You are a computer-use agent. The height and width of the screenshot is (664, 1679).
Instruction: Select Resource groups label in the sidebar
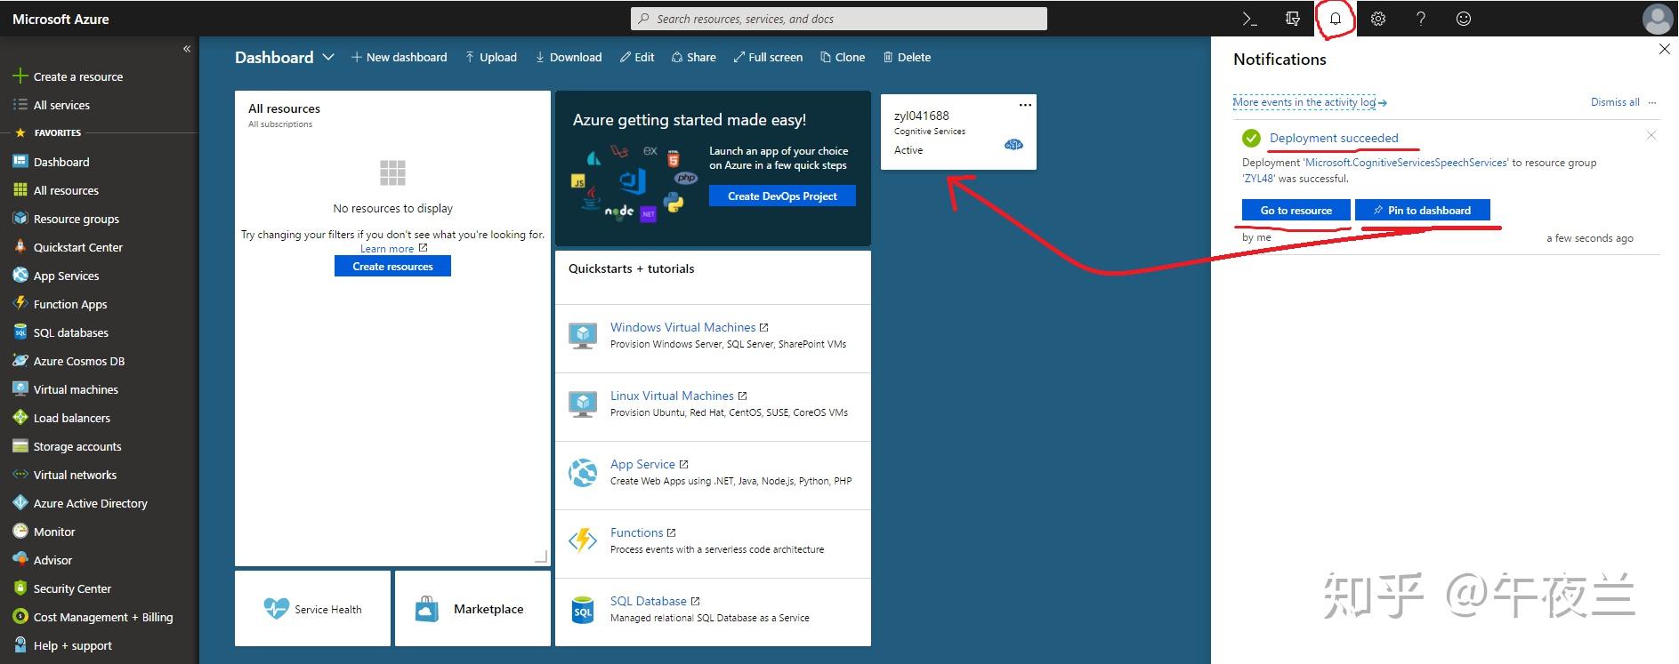[77, 219]
